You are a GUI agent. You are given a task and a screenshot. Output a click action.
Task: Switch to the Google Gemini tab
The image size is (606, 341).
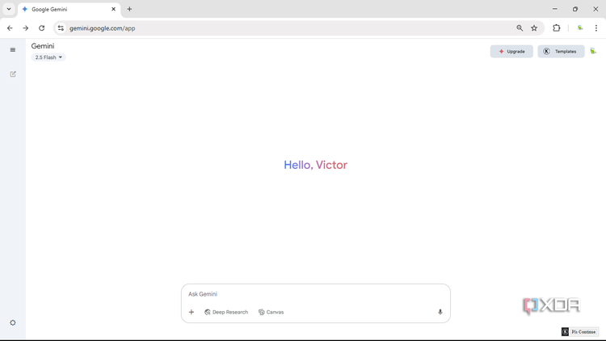coord(69,9)
